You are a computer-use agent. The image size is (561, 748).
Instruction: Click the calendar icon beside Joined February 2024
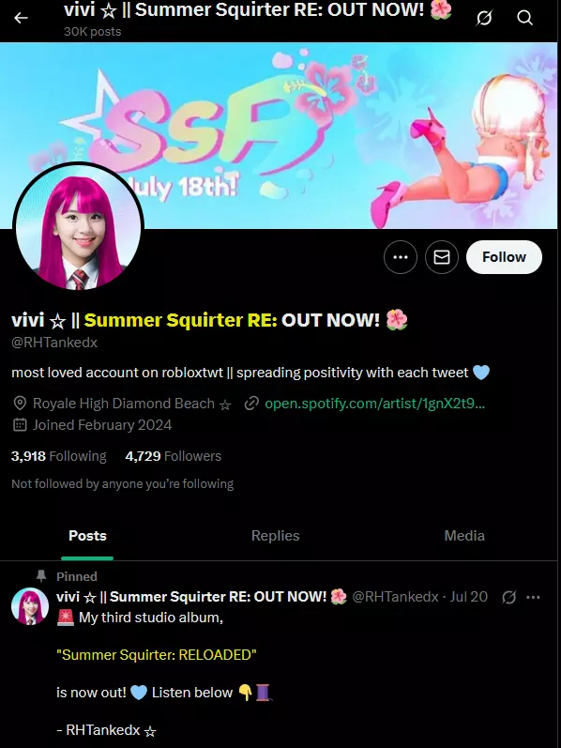click(20, 425)
